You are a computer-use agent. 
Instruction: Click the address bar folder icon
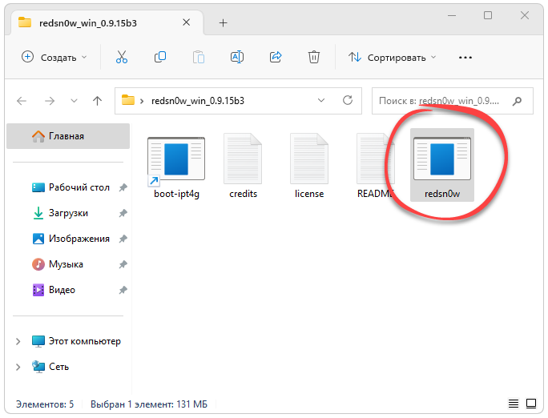[128, 100]
